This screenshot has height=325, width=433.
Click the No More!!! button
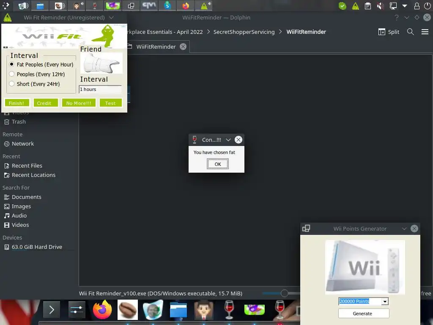[x=79, y=103]
